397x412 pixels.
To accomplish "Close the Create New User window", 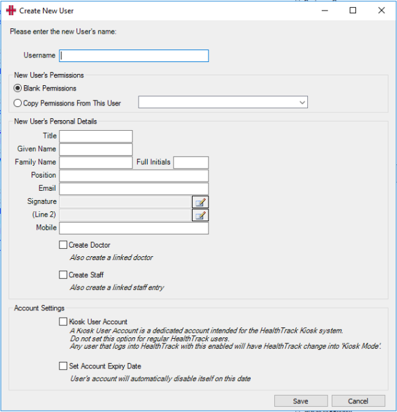I will [382, 11].
